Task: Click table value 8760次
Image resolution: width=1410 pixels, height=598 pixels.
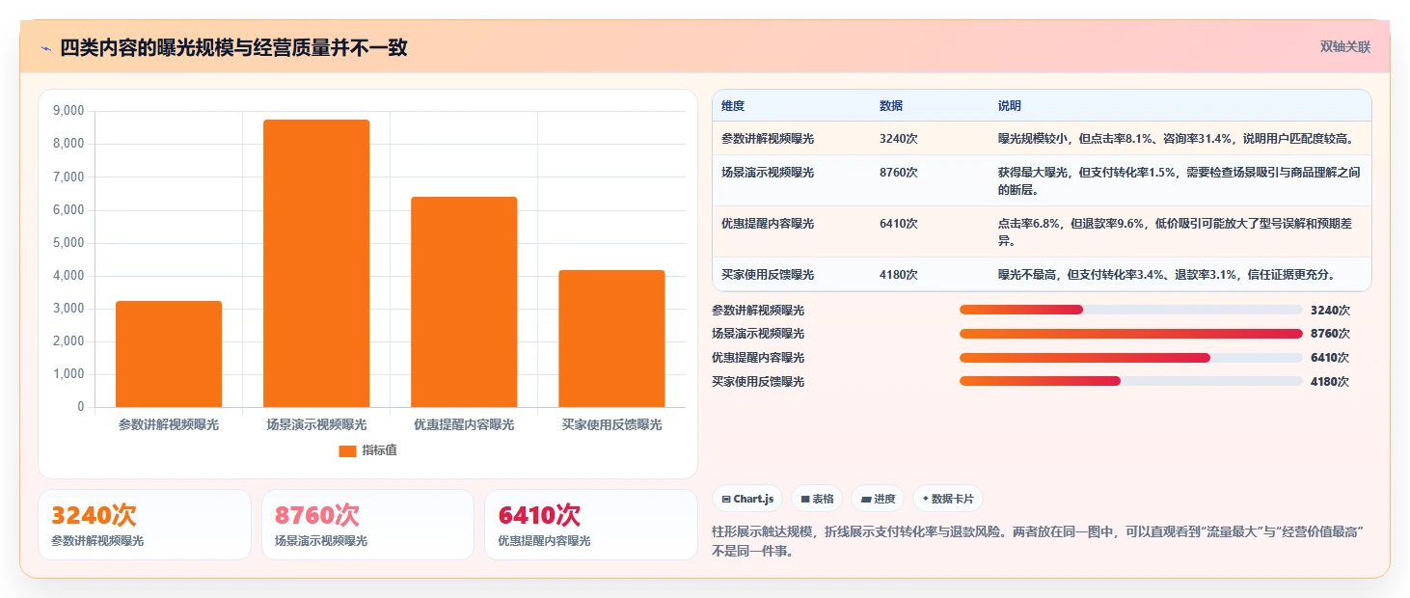Action: [x=898, y=173]
